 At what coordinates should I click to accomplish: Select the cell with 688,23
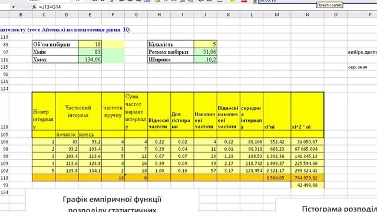[277, 149]
